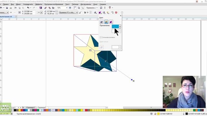Click the Options icon right of Привязать к

pyautogui.click(x=101, y=8)
